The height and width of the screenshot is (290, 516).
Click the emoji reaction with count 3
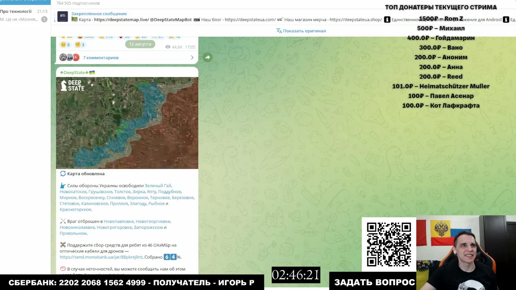click(x=79, y=45)
